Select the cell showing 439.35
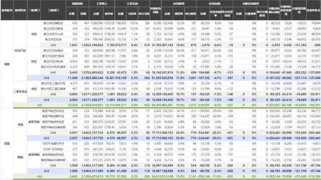This screenshot has height=180, width=321. coord(110,66)
